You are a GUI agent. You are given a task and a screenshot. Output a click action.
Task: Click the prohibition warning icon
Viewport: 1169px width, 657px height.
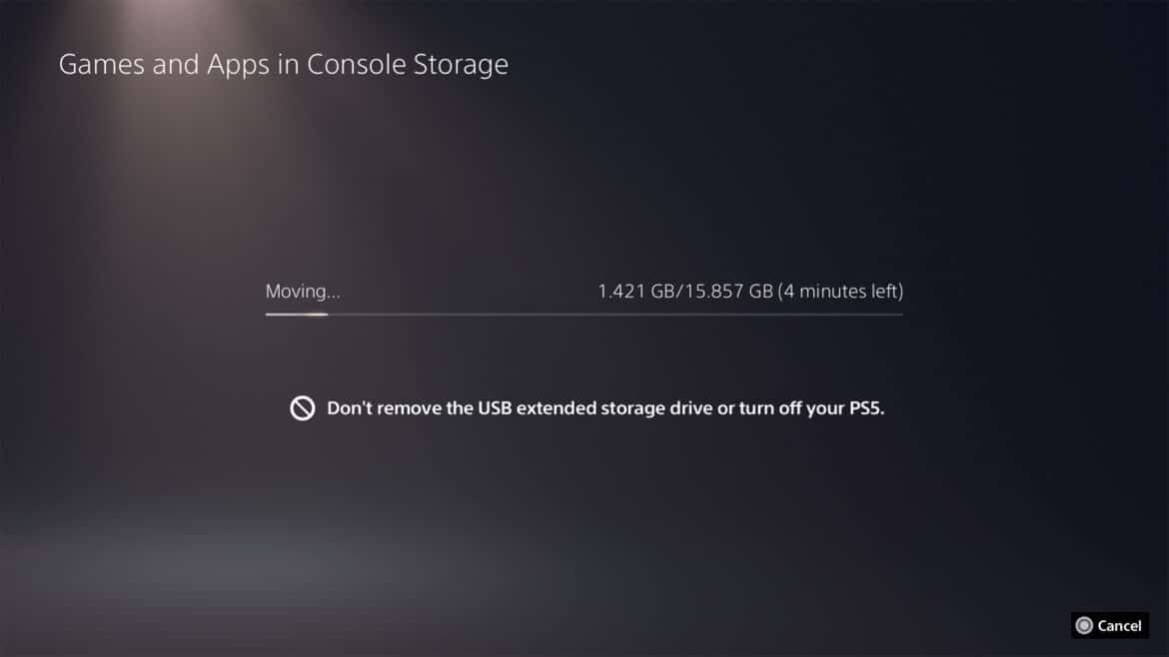pos(302,408)
